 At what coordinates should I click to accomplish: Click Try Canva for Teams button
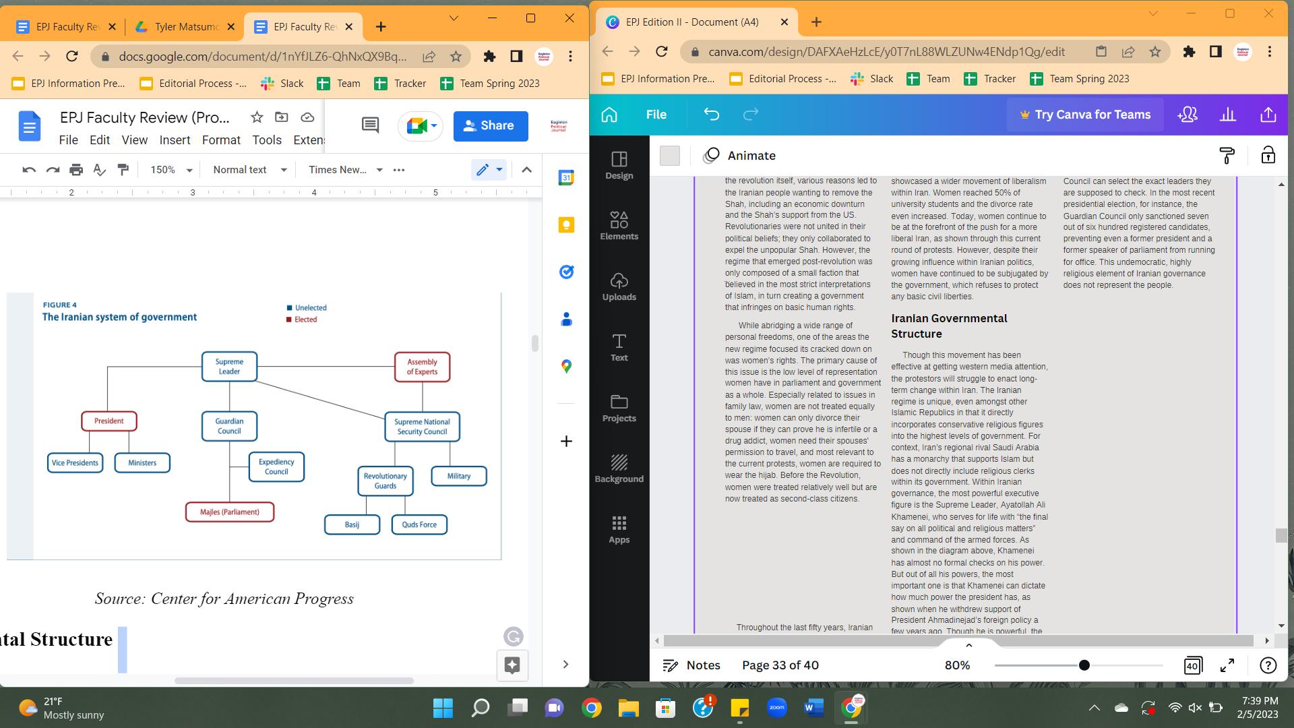(1084, 115)
